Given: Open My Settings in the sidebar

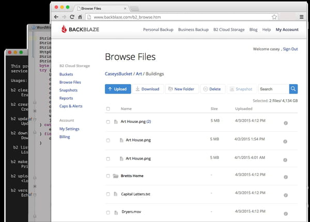Looking at the screenshot, I should 69,129.
